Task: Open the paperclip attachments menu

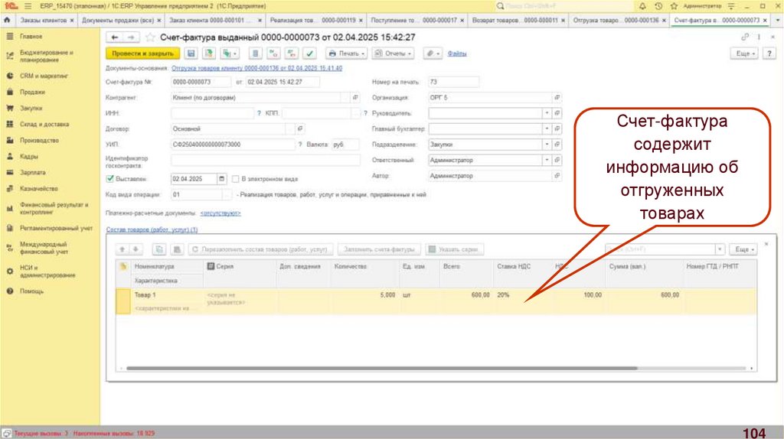Action: pos(433,54)
